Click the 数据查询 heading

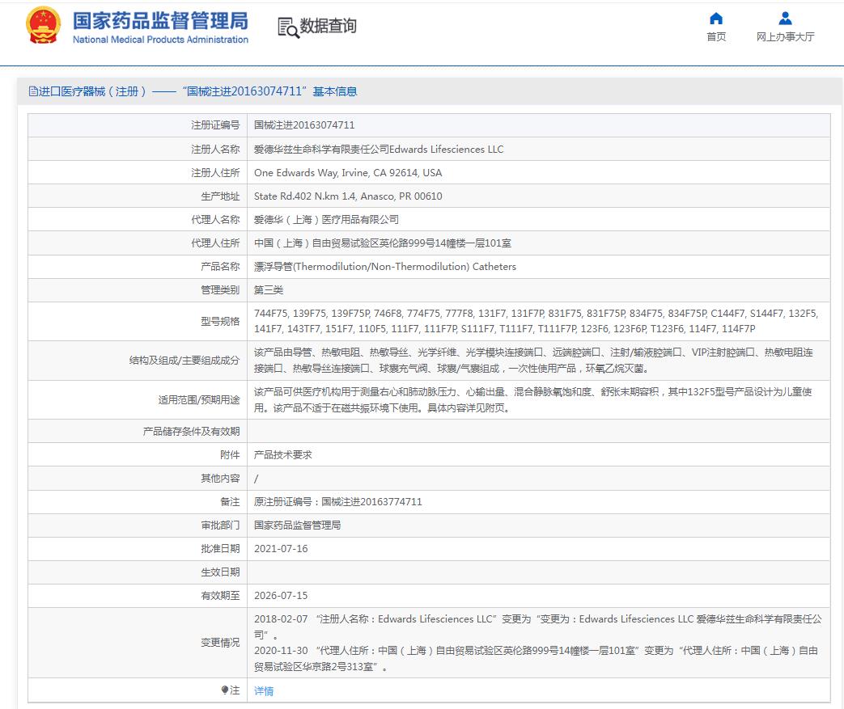pos(328,26)
